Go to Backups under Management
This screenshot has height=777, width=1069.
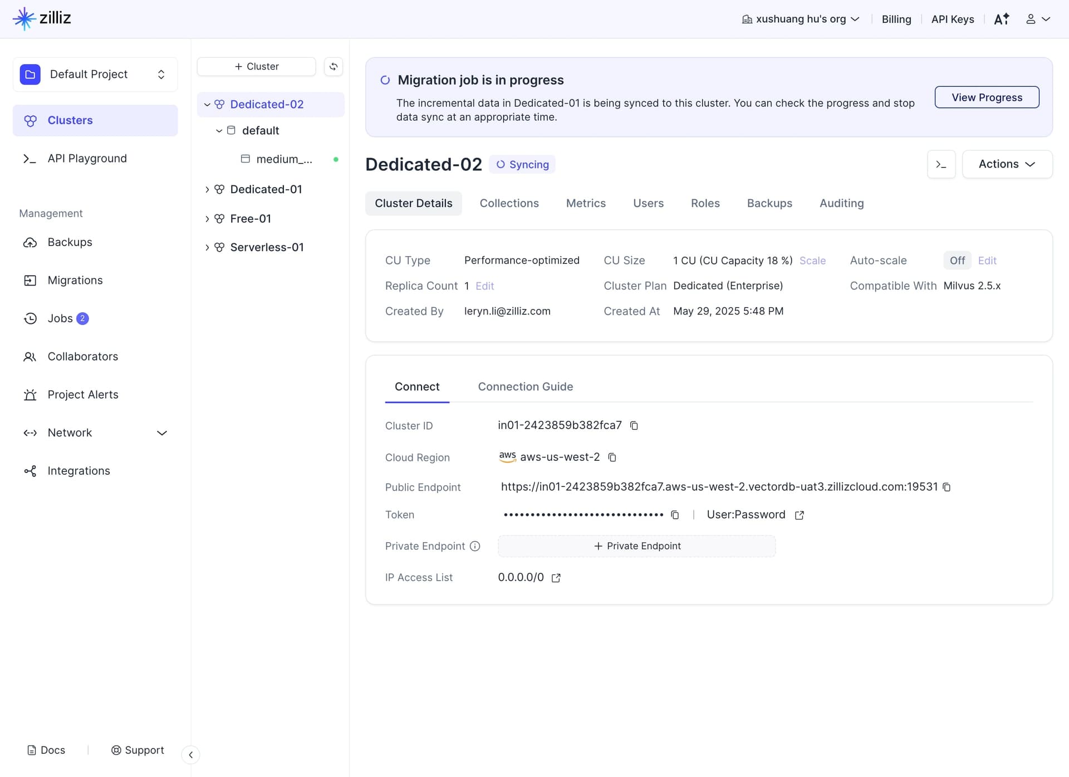tap(95, 242)
